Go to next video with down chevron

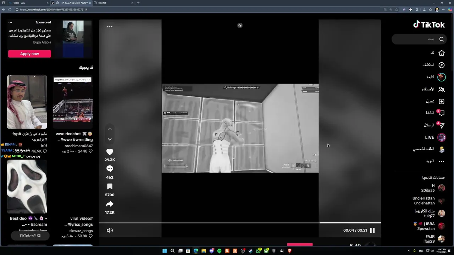110,140
